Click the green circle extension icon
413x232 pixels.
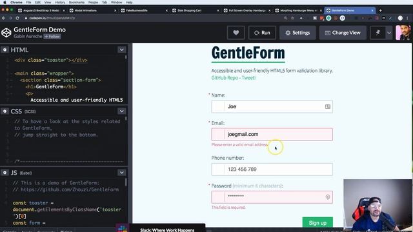(328, 18)
